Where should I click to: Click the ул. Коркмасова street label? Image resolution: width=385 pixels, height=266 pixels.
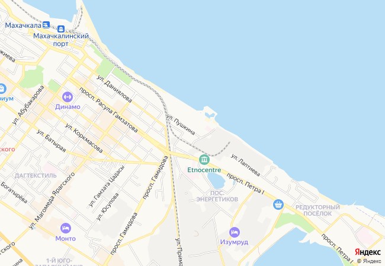click(x=84, y=138)
